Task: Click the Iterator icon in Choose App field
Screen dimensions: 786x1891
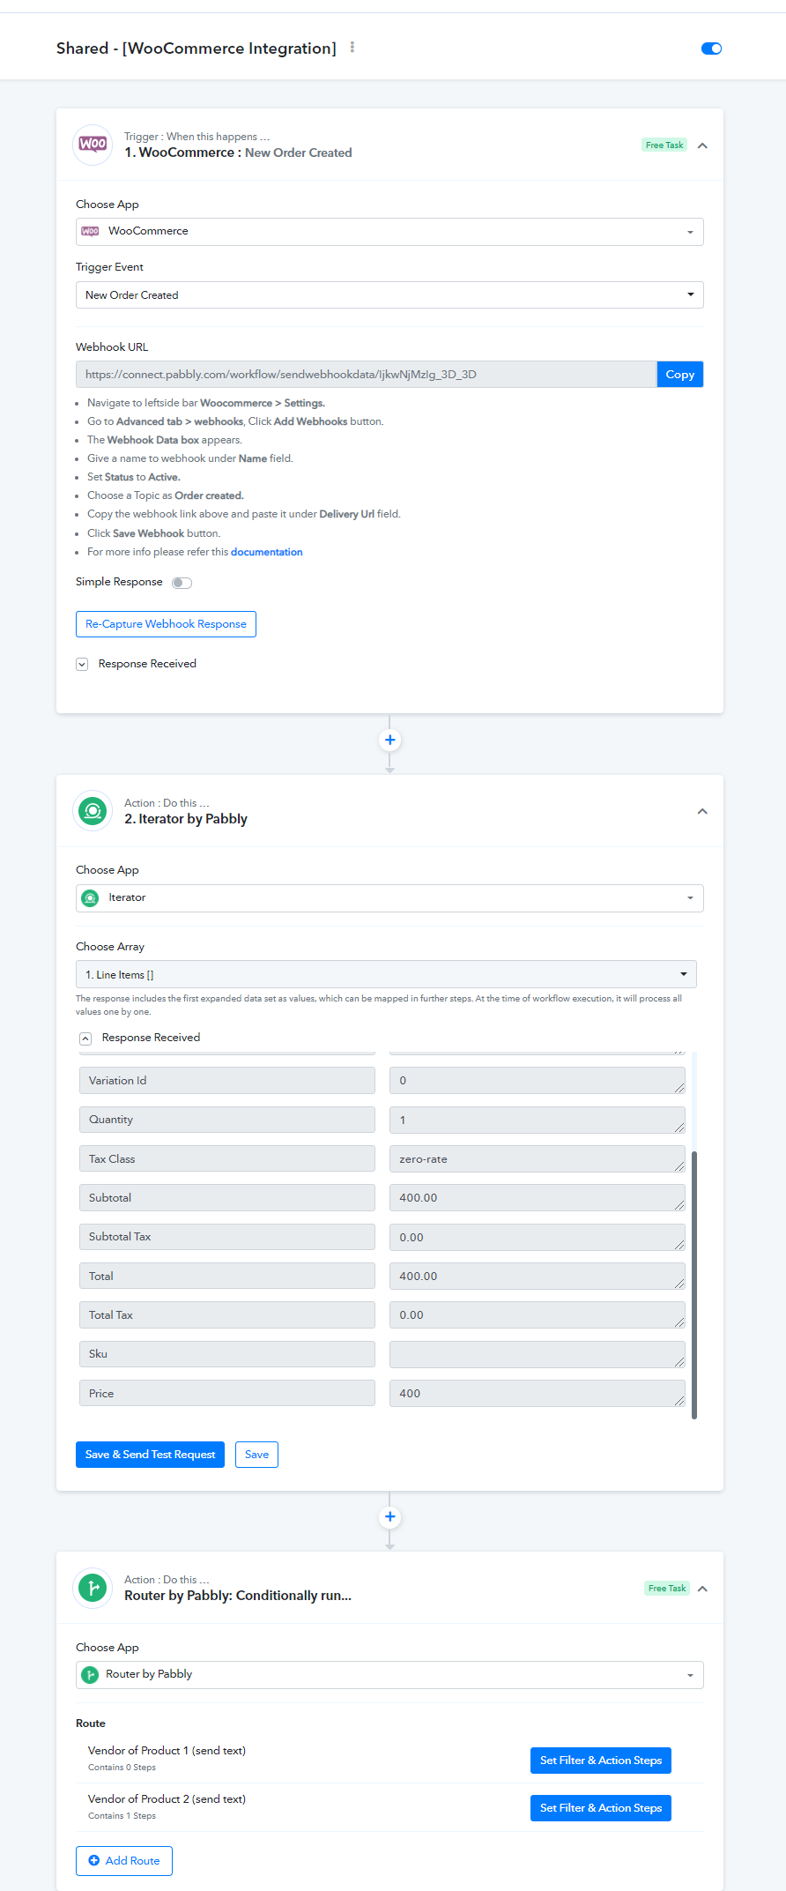Action: pyautogui.click(x=90, y=898)
